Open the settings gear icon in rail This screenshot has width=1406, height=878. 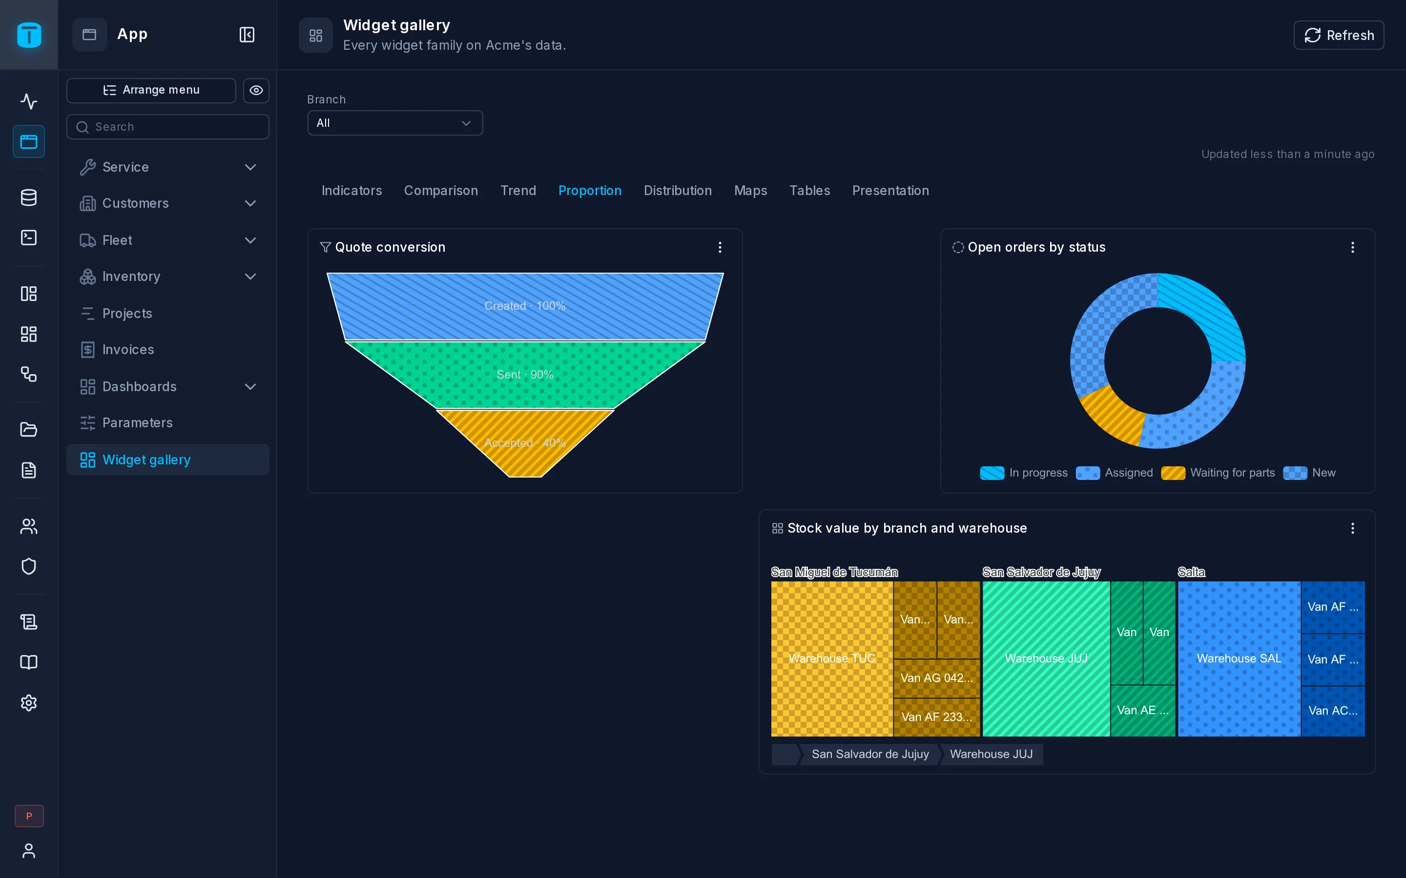point(28,702)
